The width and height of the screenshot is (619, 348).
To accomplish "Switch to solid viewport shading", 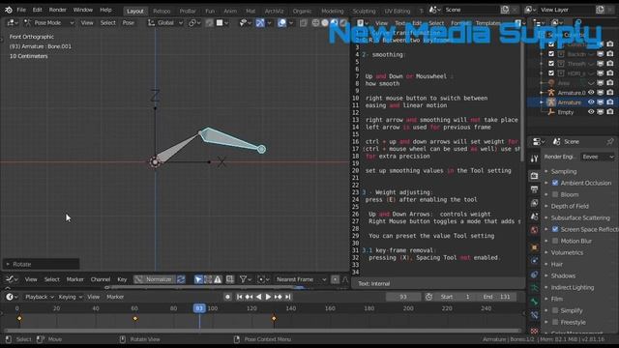I will click(x=325, y=23).
